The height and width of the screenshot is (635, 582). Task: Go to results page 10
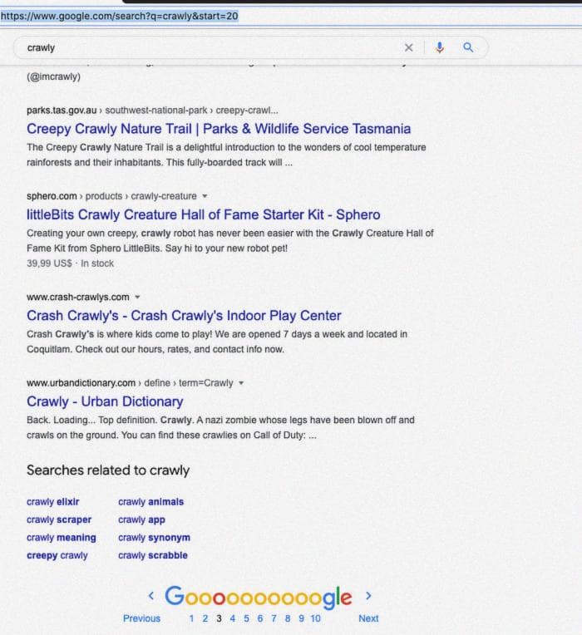point(315,618)
